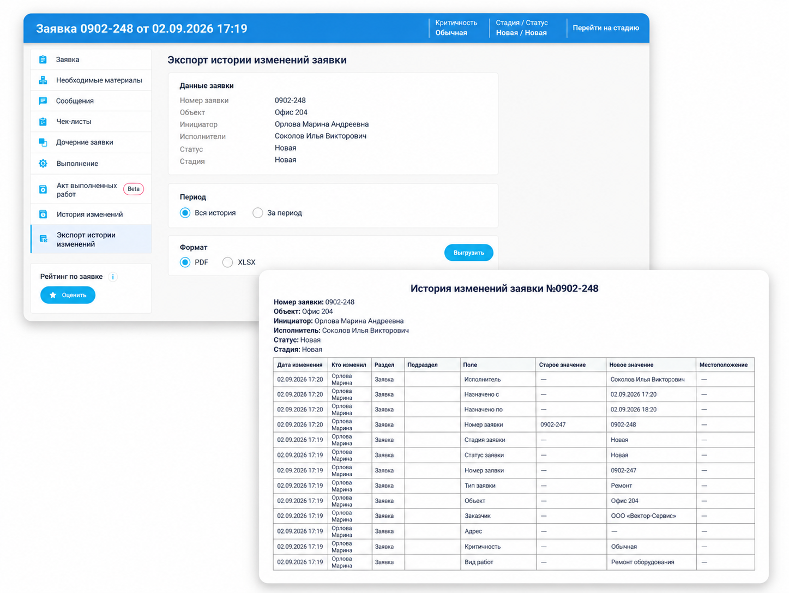Click Критичность Обычная in the header
The height and width of the screenshot is (593, 789).
(x=456, y=28)
